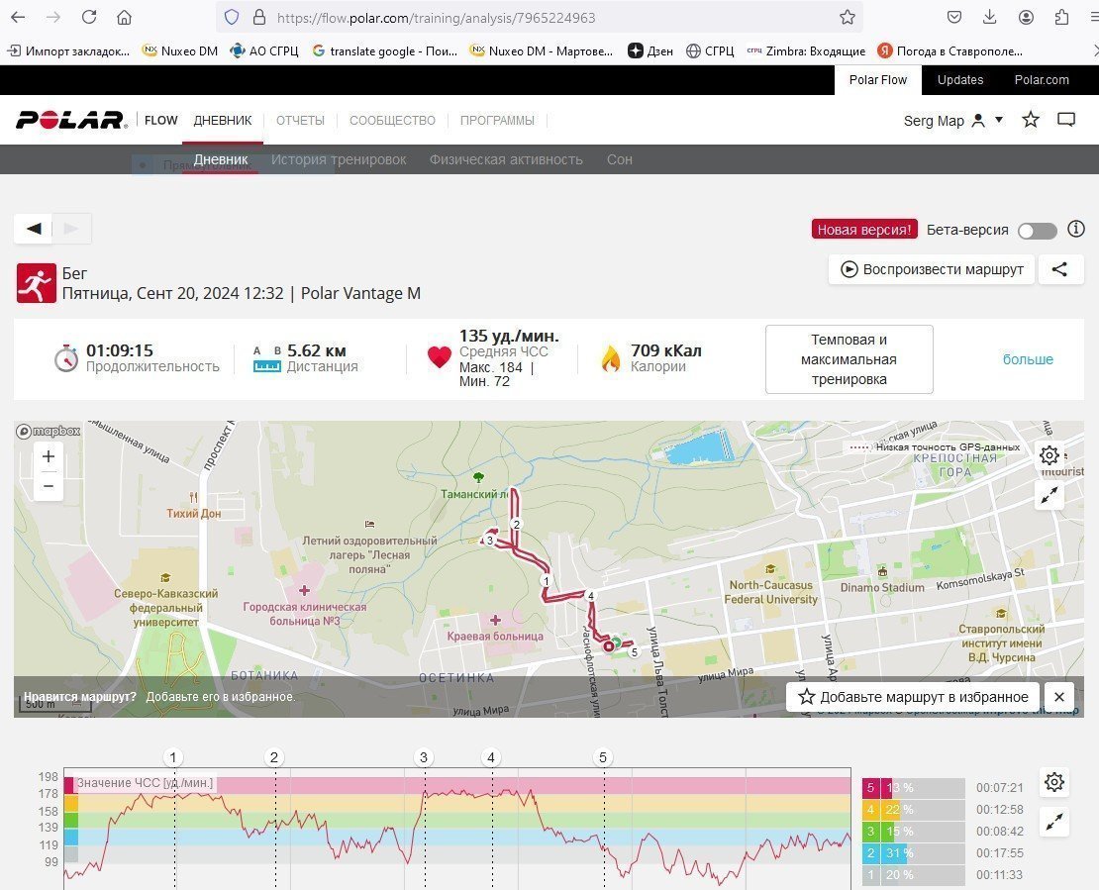This screenshot has width=1099, height=890.
Task: Bookmark page with address bar star
Action: pos(848,18)
